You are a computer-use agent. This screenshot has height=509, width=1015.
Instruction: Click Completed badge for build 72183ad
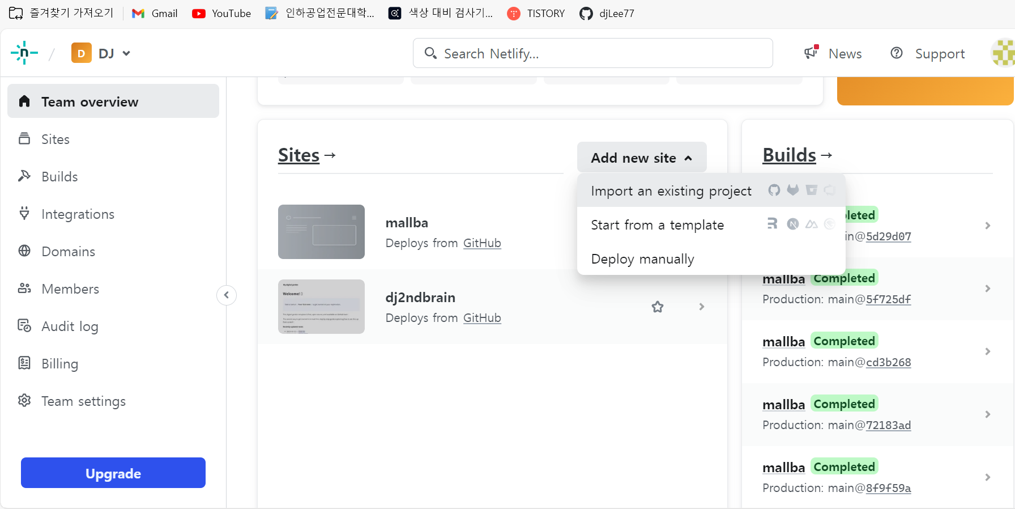(845, 404)
